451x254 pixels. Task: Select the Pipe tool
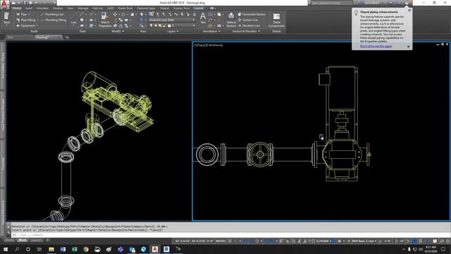tap(22, 14)
